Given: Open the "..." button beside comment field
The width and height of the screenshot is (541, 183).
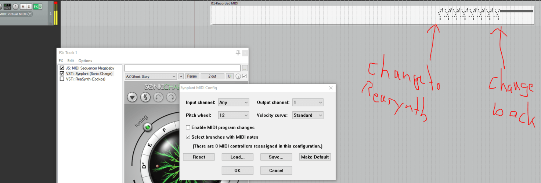Looking at the screenshot, I should tap(245, 68).
